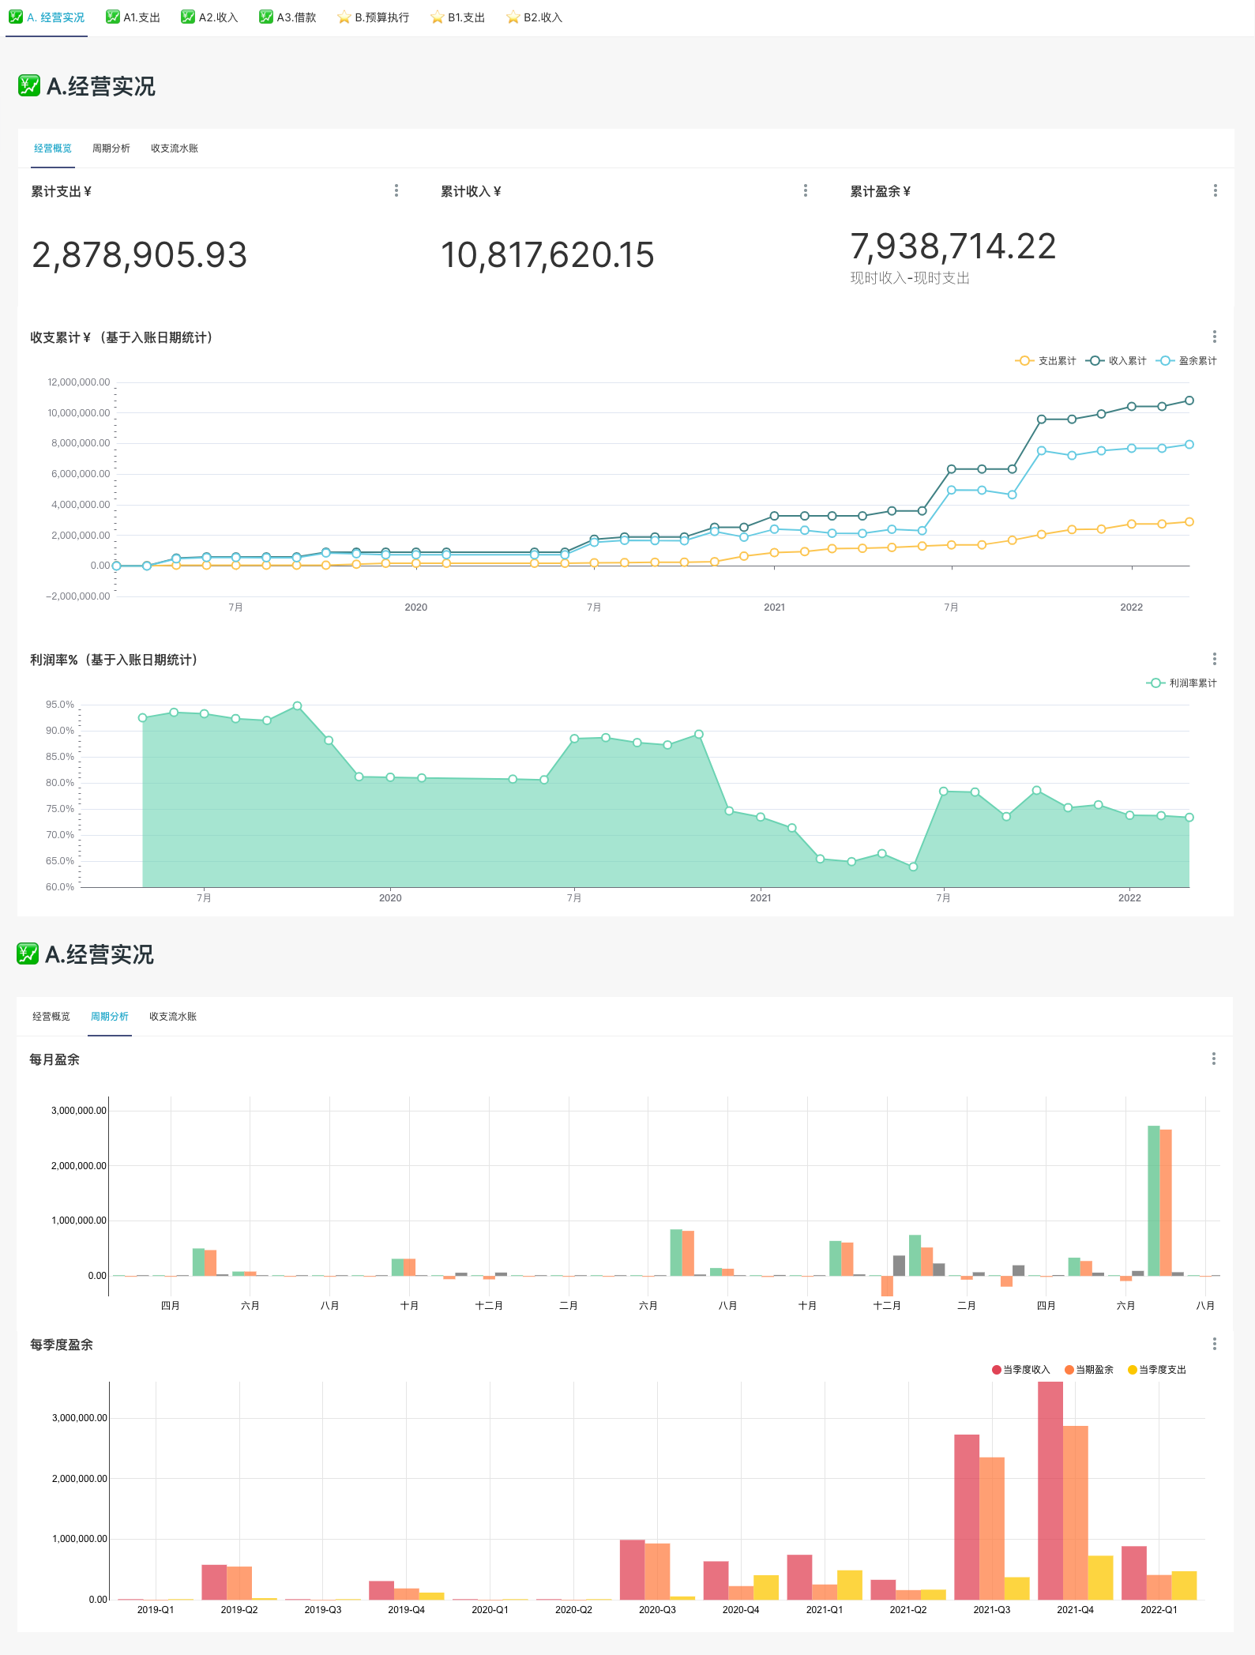The image size is (1255, 1655).
Task: Click the final data point of 利润率累计 line
Action: [1189, 818]
